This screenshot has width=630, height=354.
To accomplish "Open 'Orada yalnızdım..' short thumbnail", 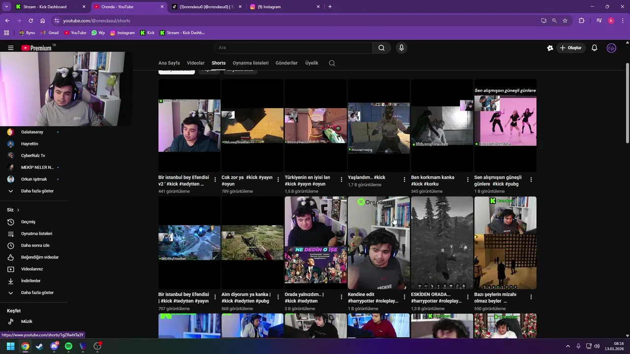I will 315,243.
